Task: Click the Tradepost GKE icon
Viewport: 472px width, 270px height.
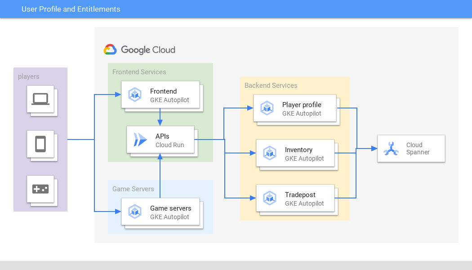Action: pyautogui.click(x=270, y=198)
